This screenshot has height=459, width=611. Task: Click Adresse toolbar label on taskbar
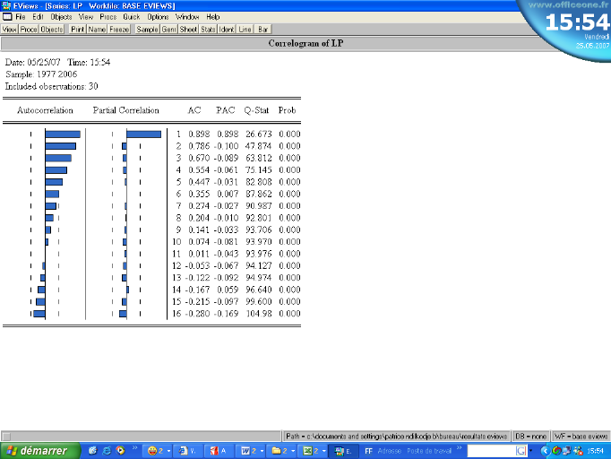pyautogui.click(x=390, y=451)
